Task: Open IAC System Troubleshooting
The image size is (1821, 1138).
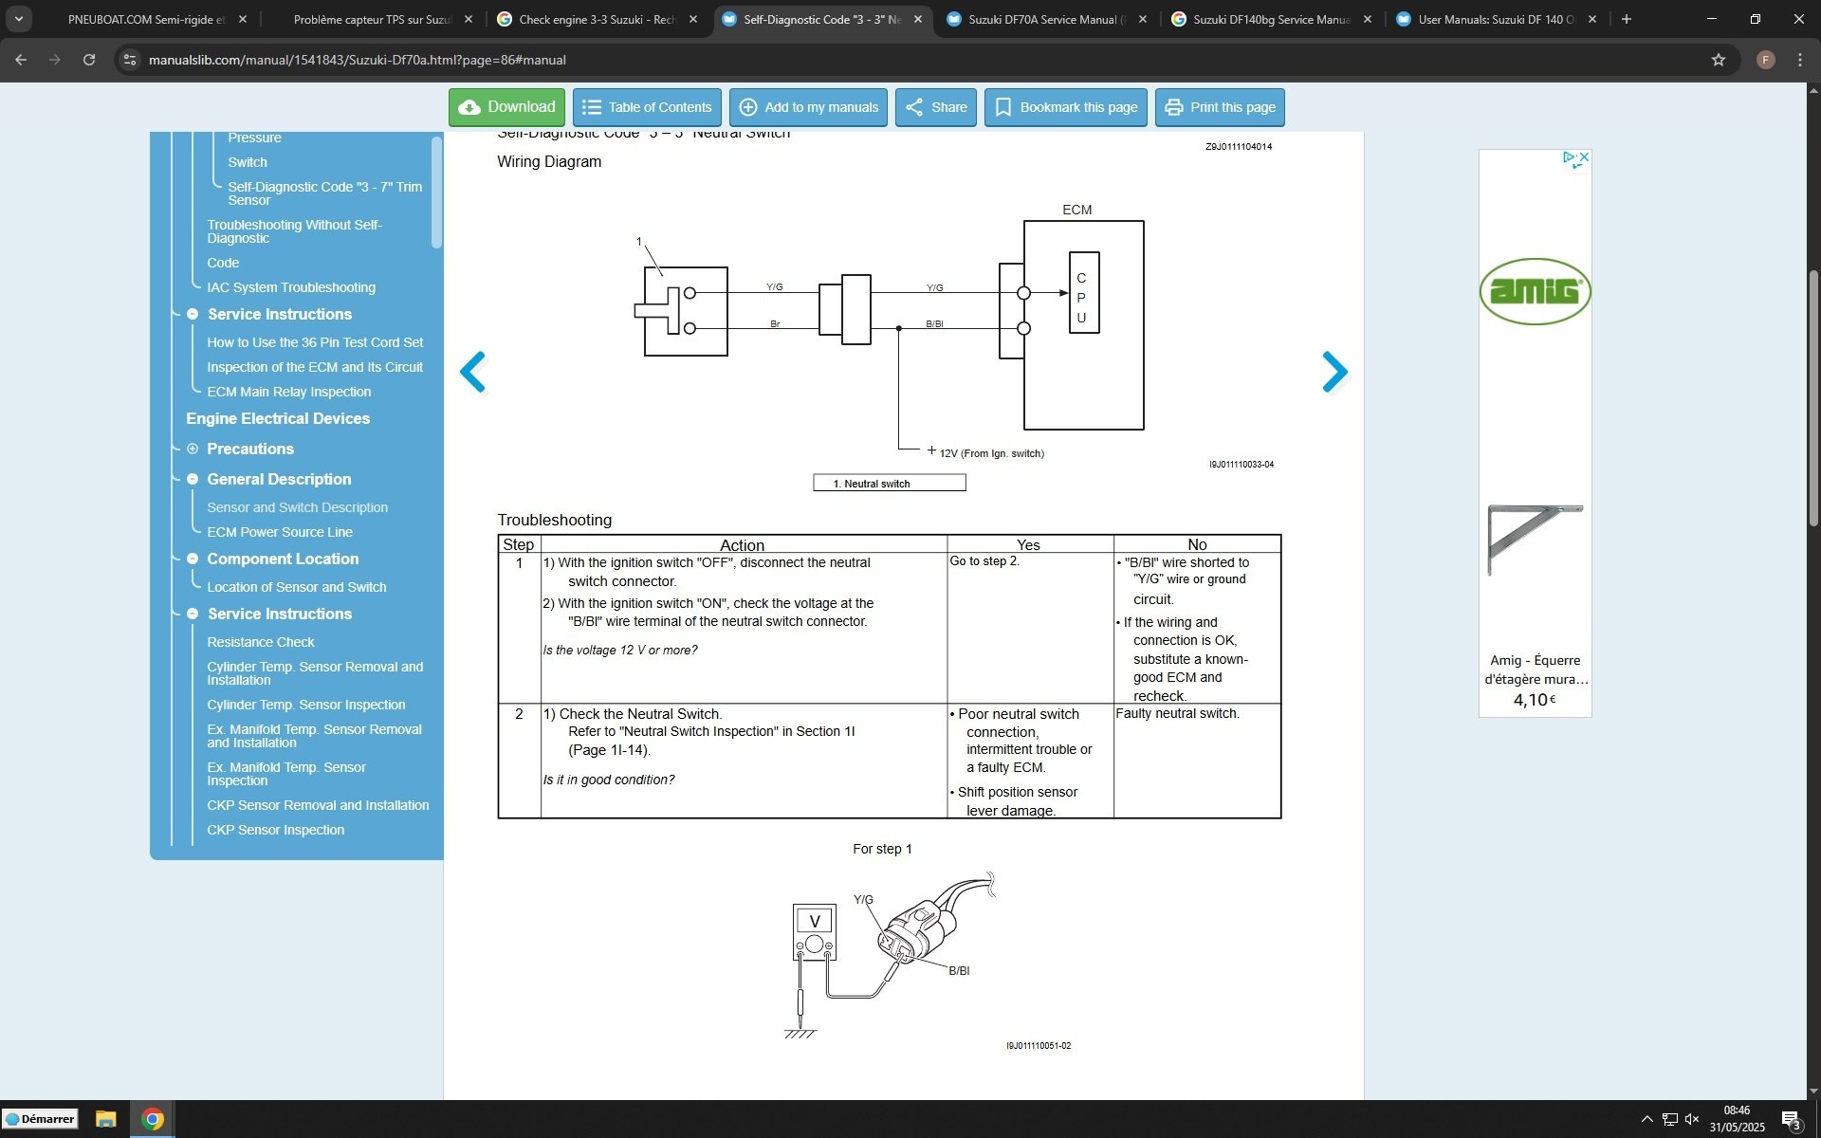Action: click(x=291, y=287)
